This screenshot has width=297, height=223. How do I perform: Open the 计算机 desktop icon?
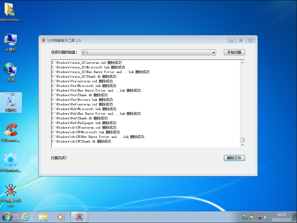click(x=11, y=43)
